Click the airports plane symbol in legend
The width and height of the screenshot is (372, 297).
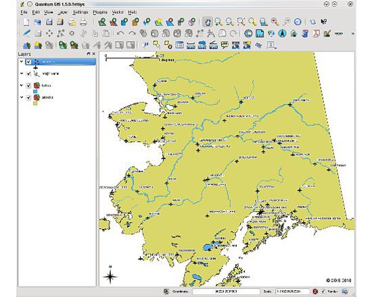pyautogui.click(x=35, y=67)
